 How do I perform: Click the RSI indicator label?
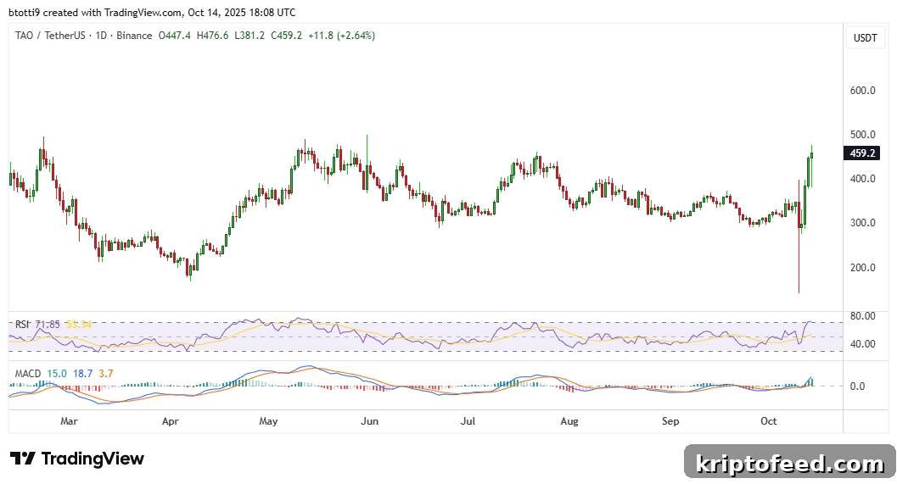[22, 325]
